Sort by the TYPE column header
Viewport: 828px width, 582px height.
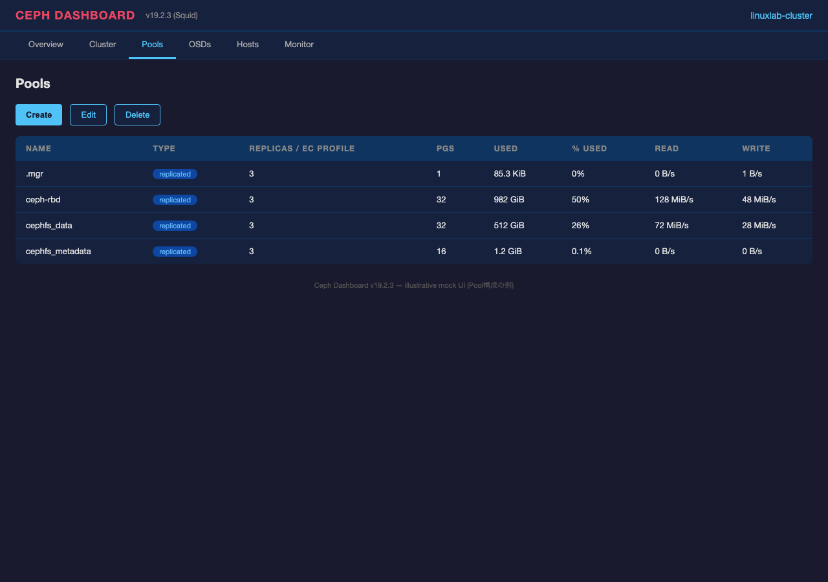[164, 148]
